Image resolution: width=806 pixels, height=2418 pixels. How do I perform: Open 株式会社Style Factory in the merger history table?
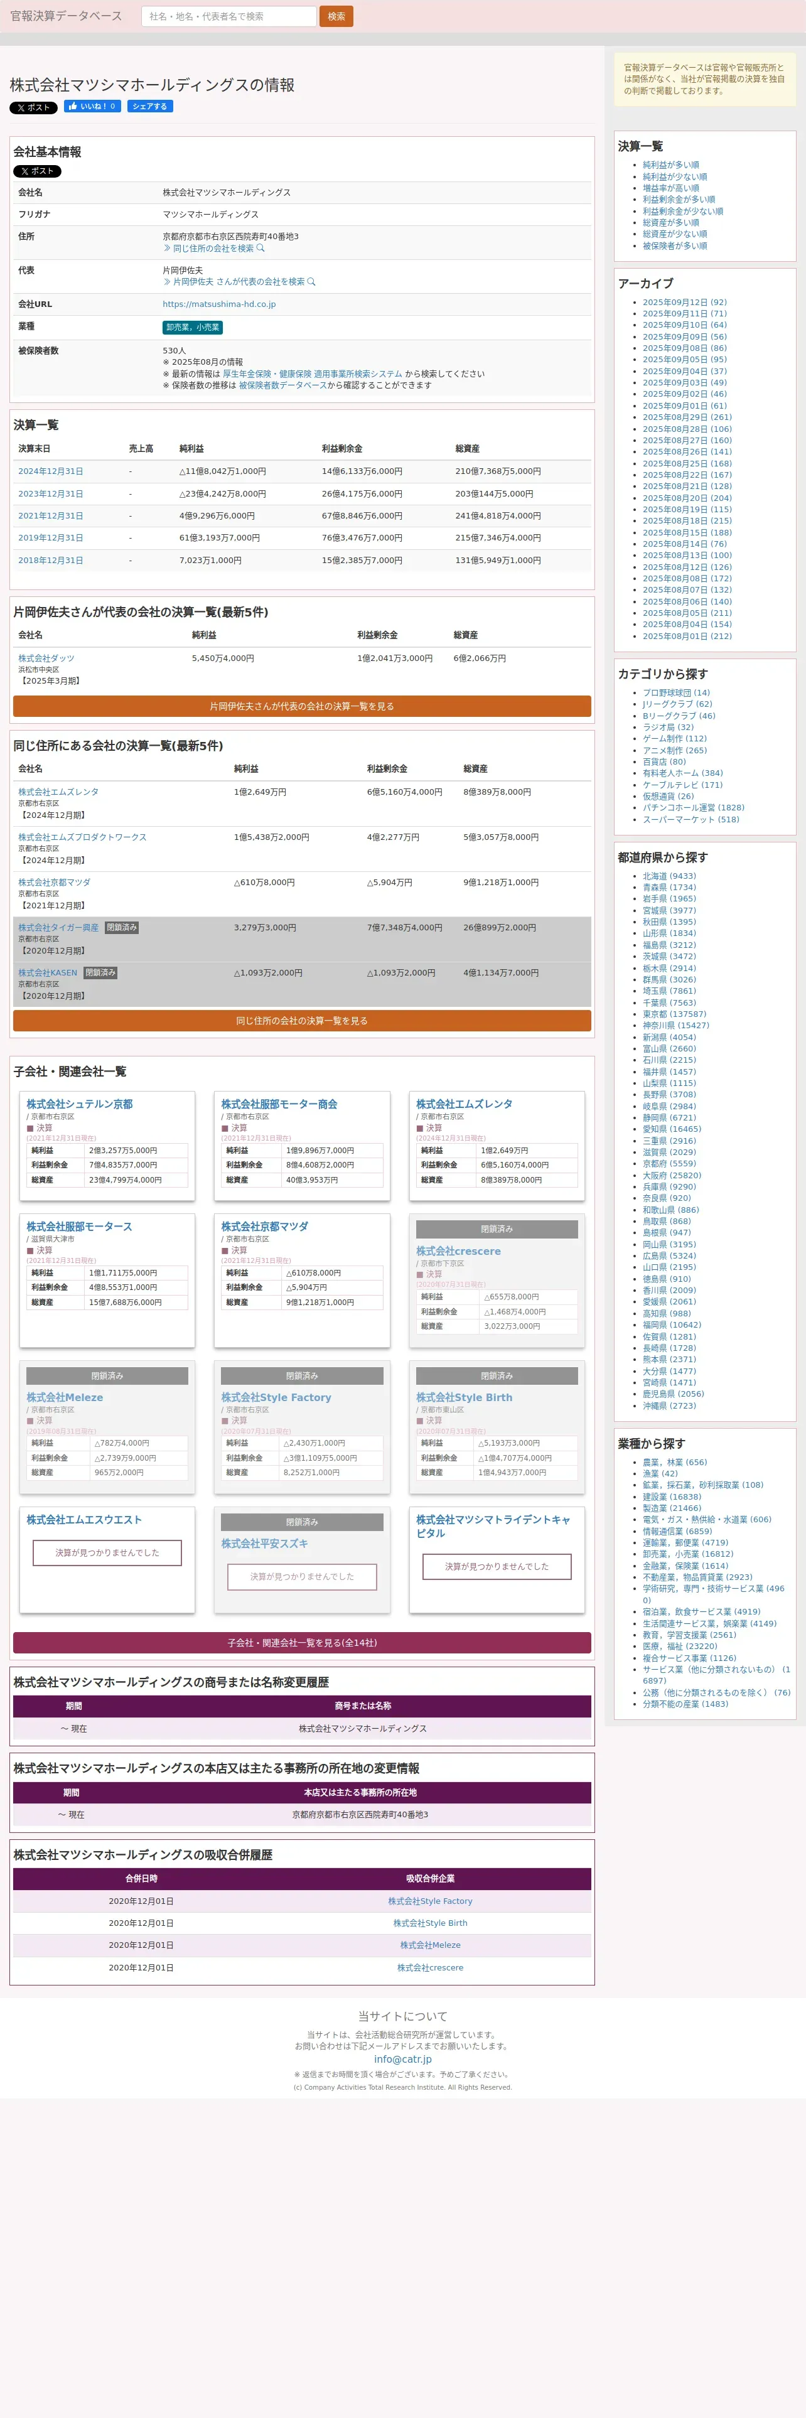(x=431, y=1901)
